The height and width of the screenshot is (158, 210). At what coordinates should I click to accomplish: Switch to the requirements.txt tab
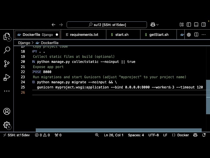coord(83,35)
